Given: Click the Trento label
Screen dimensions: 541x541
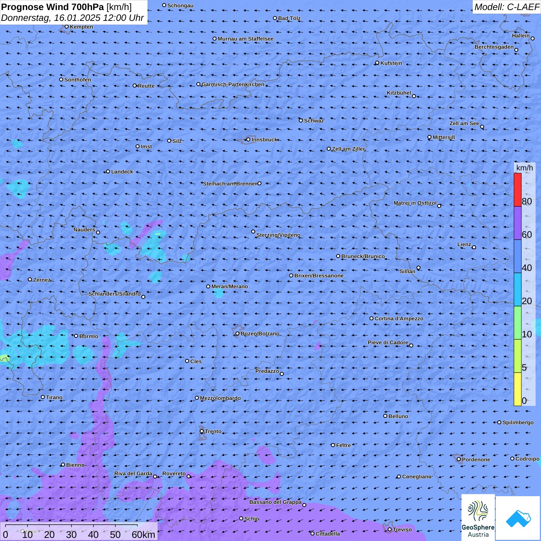Looking at the screenshot, I should [213, 431].
